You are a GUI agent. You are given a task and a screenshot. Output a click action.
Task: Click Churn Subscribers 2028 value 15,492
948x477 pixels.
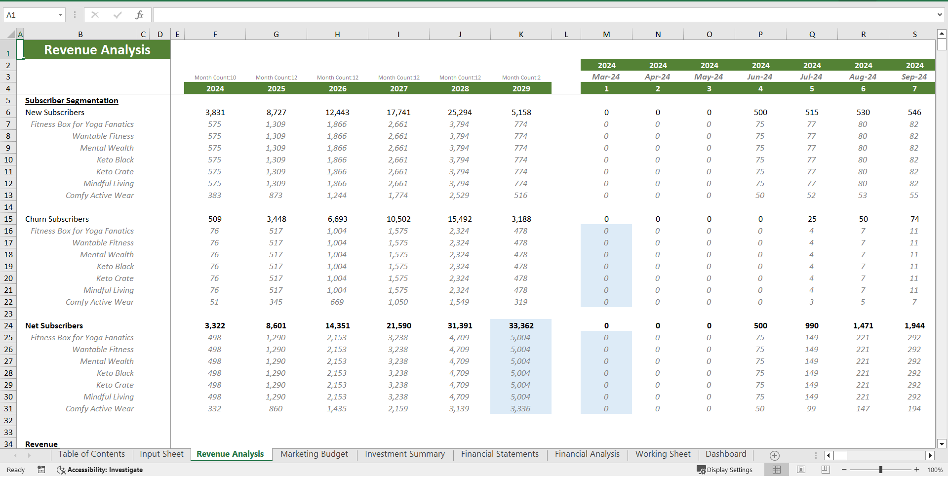tap(460, 219)
